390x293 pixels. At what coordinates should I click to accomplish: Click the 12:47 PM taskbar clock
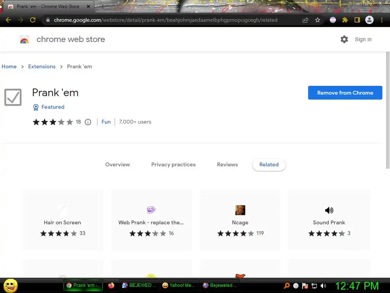coord(357,286)
